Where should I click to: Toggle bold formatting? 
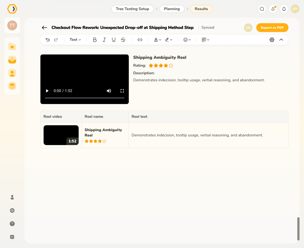click(x=95, y=40)
